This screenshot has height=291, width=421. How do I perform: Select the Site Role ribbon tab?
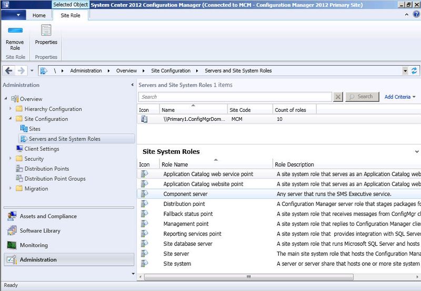coord(71,16)
